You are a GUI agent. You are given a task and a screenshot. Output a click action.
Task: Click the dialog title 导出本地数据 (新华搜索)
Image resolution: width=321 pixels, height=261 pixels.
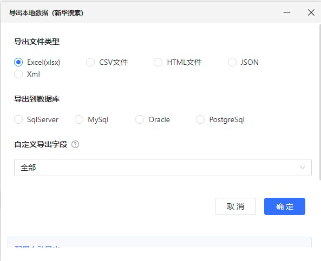pos(46,12)
